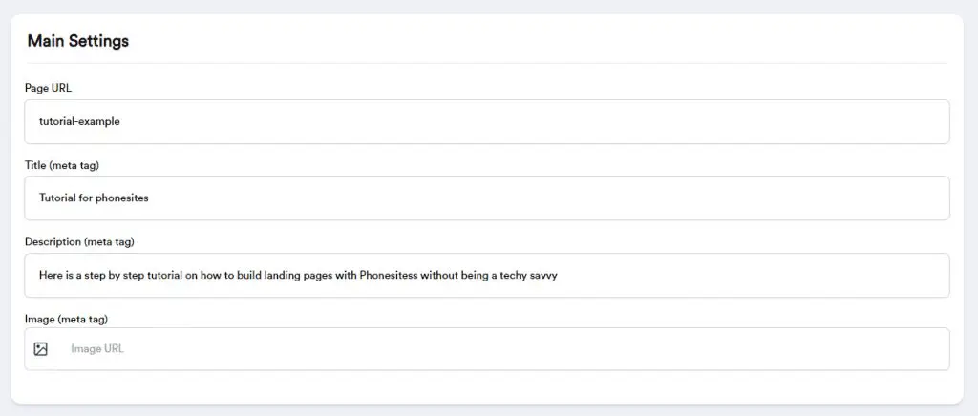Click the "tutorial-example" URL slug text
978x416 pixels.
tap(79, 122)
